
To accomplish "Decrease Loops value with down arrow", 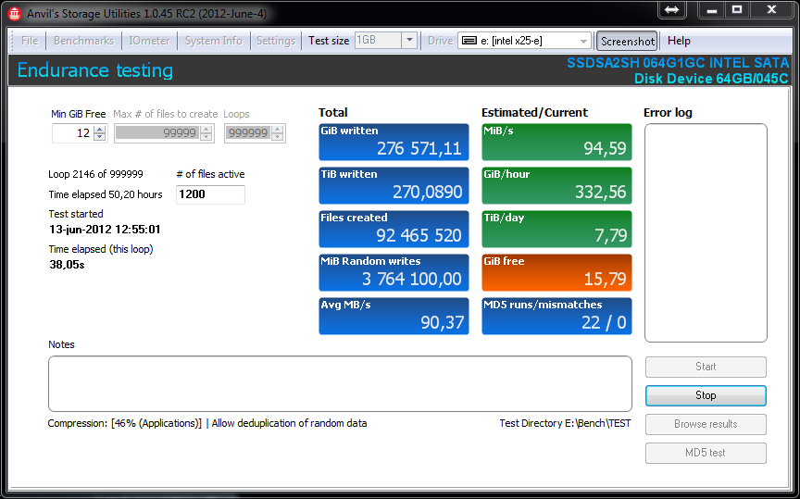I will pos(277,137).
